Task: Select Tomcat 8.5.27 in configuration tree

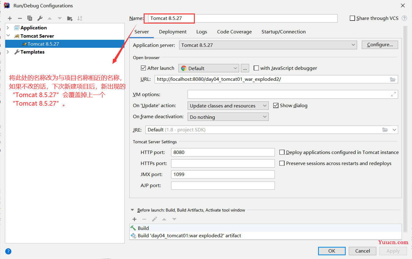Action: coord(65,44)
